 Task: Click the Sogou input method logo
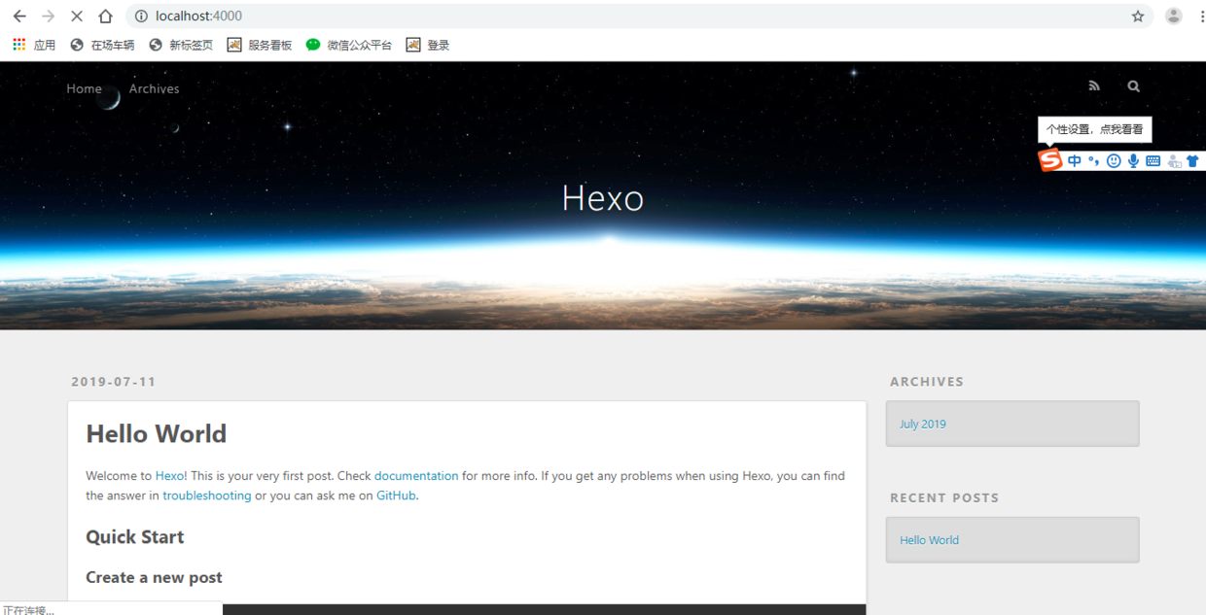(x=1050, y=159)
